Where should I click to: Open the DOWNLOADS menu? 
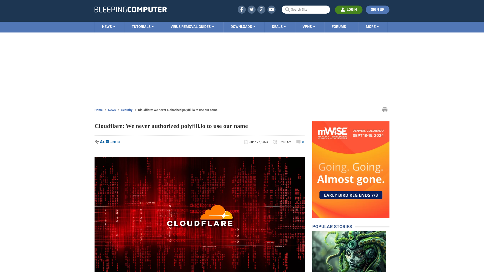click(243, 26)
